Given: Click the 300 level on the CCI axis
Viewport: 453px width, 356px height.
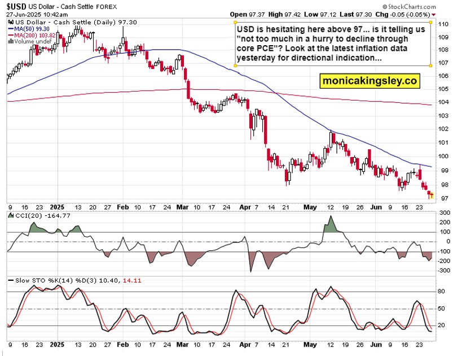Looking at the screenshot, I should point(445,212).
